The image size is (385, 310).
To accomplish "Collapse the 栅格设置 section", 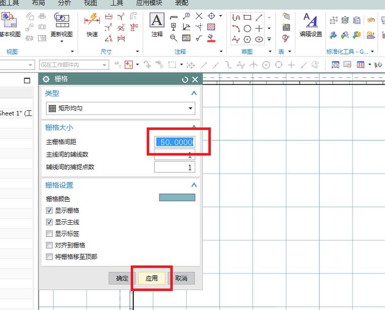I will pyautogui.click(x=194, y=185).
